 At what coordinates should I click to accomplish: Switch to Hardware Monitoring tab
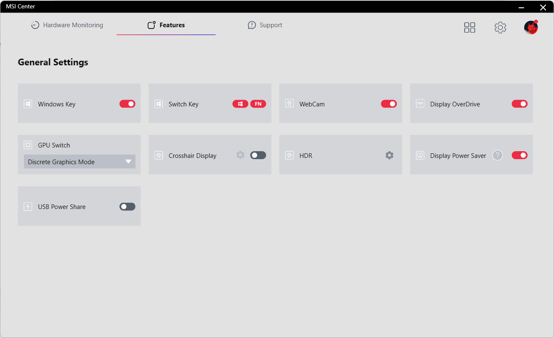click(67, 25)
